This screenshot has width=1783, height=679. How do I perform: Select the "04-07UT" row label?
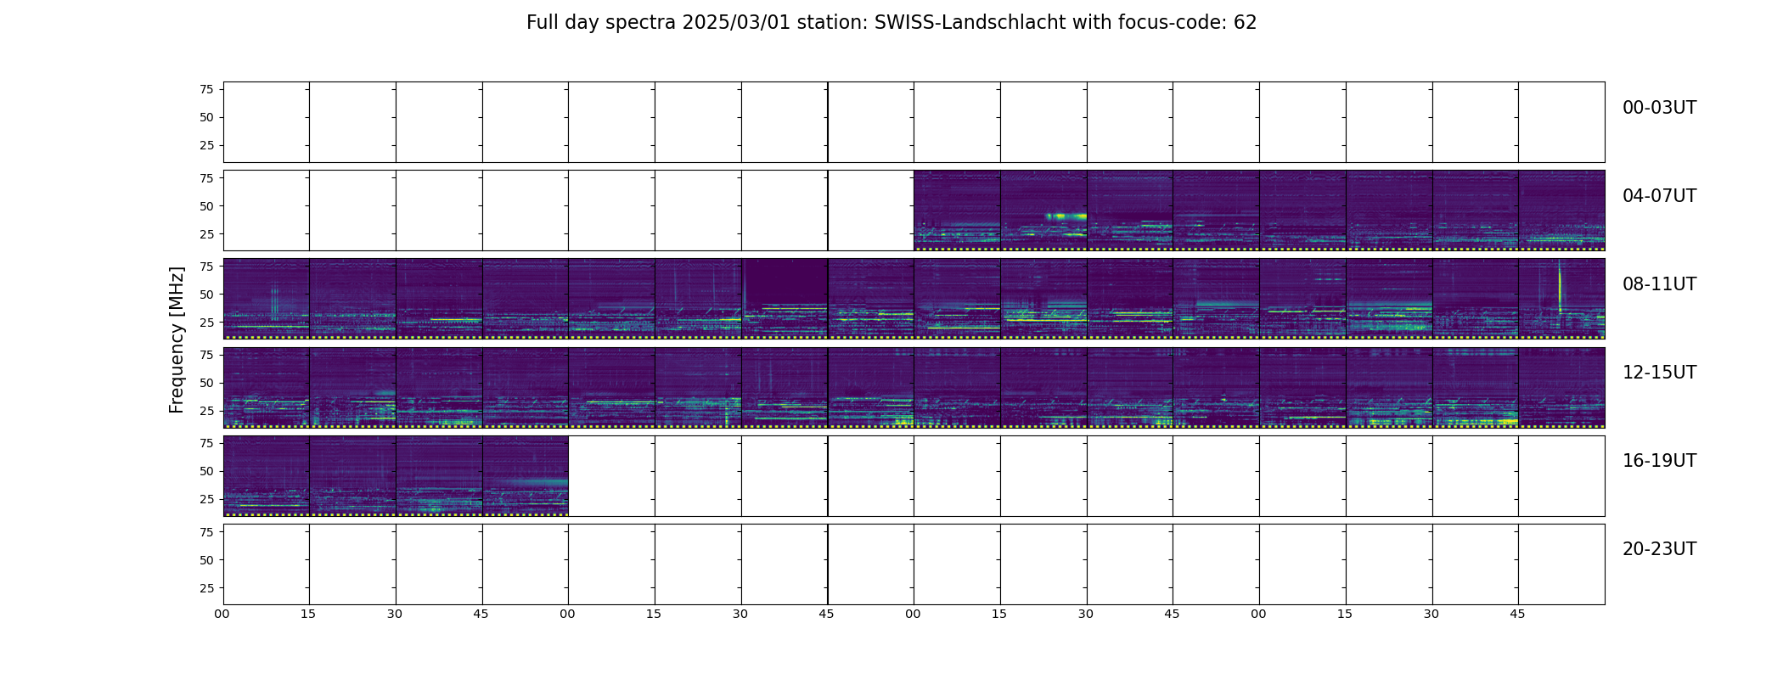1659,196
